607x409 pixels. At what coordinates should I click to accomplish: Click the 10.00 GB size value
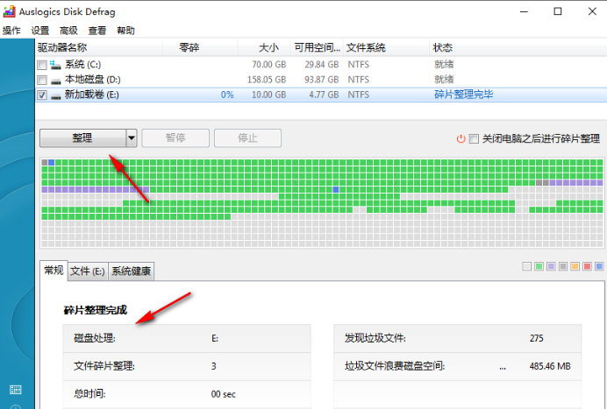pos(269,95)
